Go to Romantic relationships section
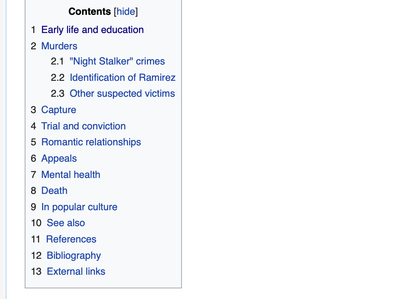Image resolution: width=398 pixels, height=299 pixels. [91, 142]
